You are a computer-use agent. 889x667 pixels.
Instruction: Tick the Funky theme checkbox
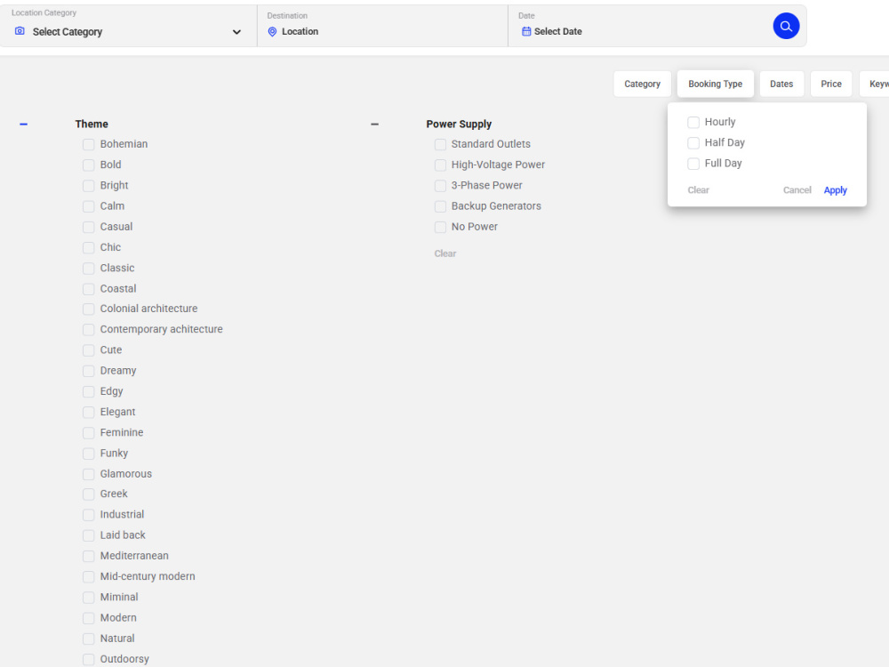(x=88, y=454)
